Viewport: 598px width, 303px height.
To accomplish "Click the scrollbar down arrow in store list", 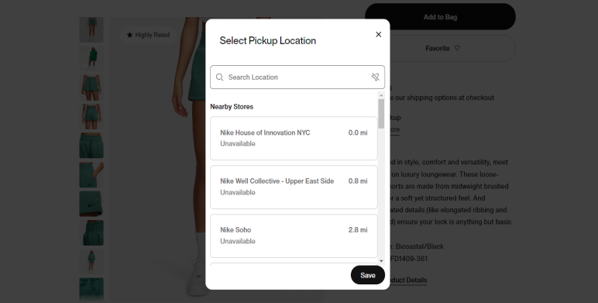I will click(x=381, y=261).
